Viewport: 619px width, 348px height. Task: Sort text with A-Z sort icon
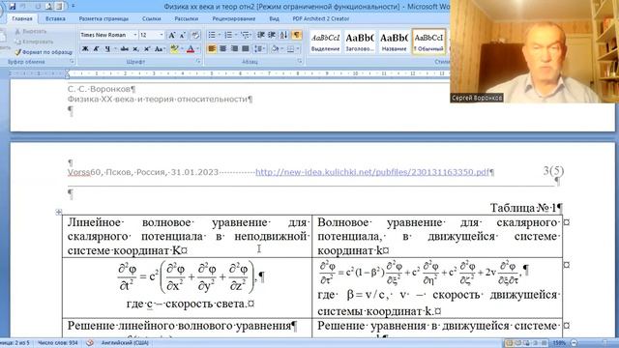[283, 35]
